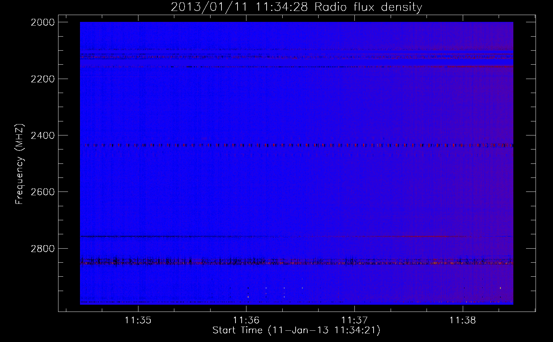The height and width of the screenshot is (342, 553).
Task: Select the 2400 frequency tick label
Action: click(43, 135)
